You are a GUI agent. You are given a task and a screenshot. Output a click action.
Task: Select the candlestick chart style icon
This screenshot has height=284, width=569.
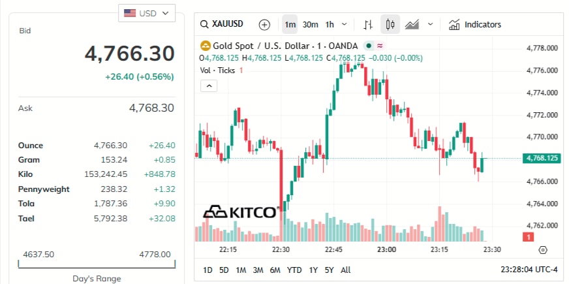[391, 25]
